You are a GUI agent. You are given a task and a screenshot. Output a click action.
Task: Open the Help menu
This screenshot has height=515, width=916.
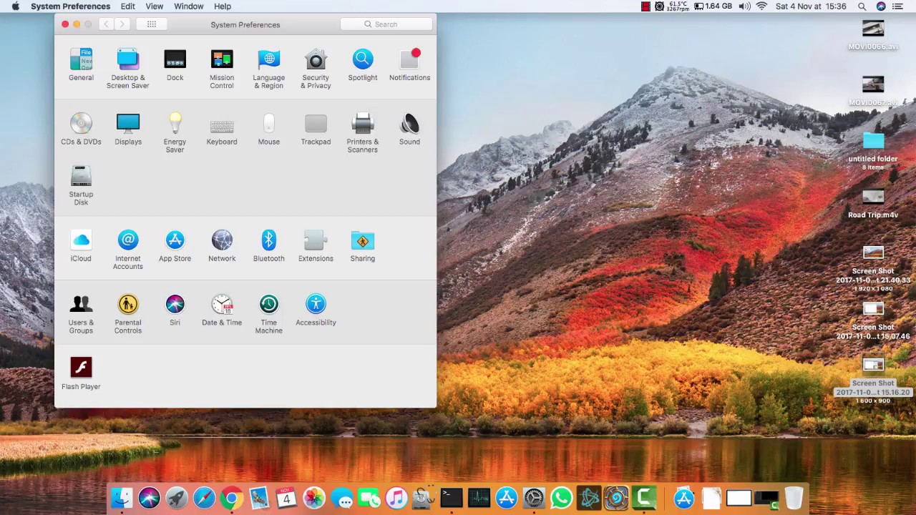223,6
